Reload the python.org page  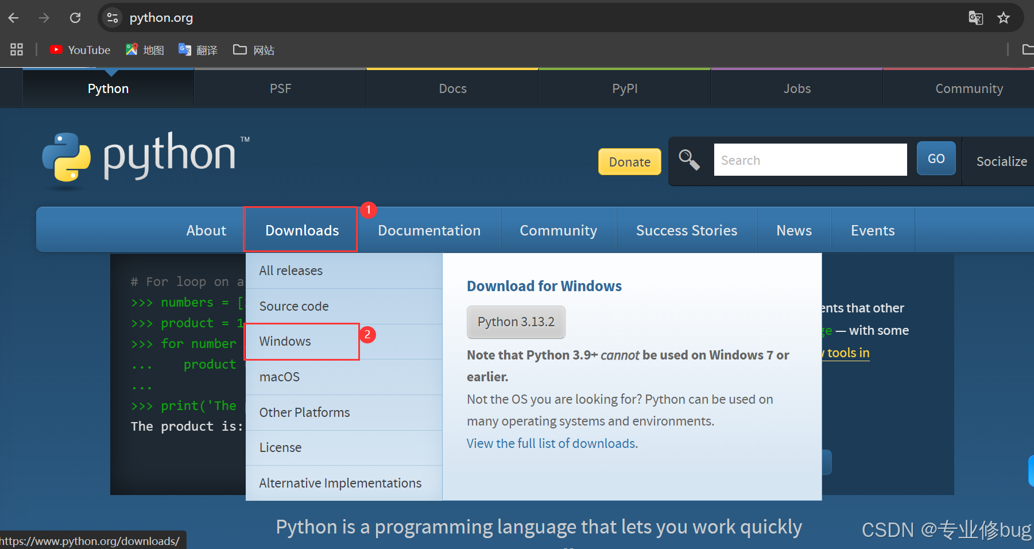75,18
